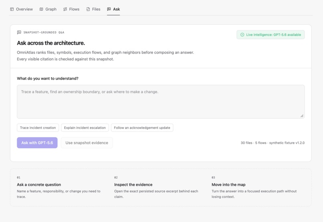Viewport: 323px width, 222px height.
Task: Click the Move into the map step
Action: click(228, 185)
